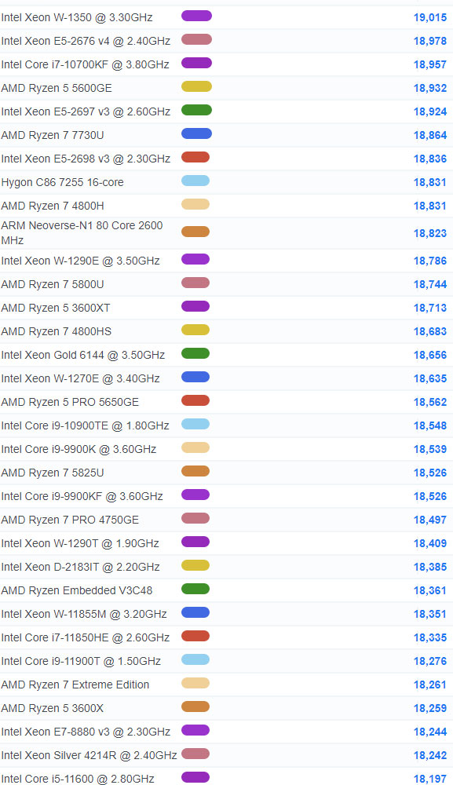Click the red swatch beside Xeon E5-2698 v3

(195, 157)
